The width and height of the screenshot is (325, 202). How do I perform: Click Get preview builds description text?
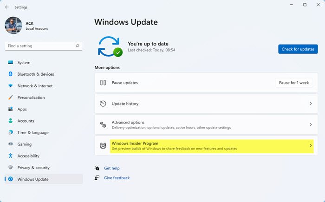tap(174, 149)
